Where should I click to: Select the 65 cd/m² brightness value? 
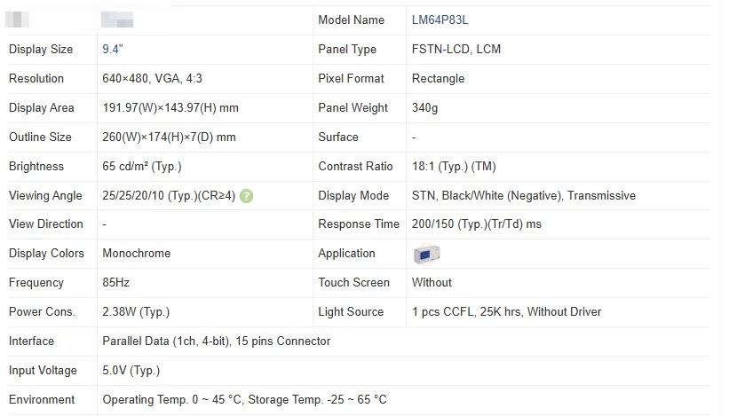142,166
